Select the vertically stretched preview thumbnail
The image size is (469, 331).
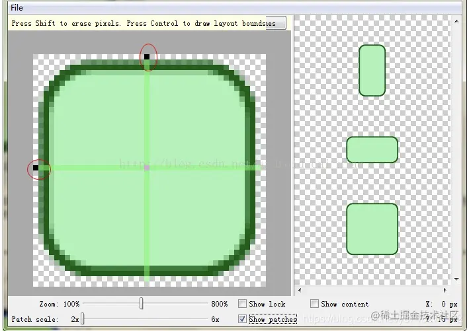(x=372, y=71)
